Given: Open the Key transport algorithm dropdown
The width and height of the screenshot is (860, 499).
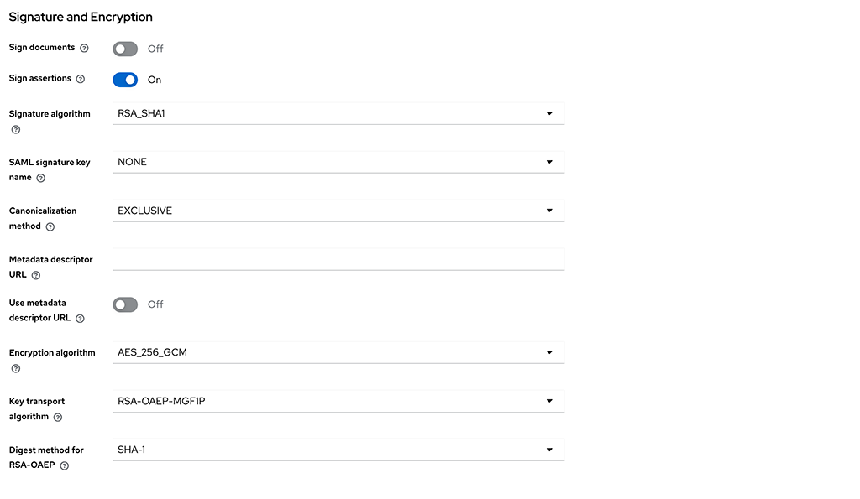Looking at the screenshot, I should coord(550,400).
